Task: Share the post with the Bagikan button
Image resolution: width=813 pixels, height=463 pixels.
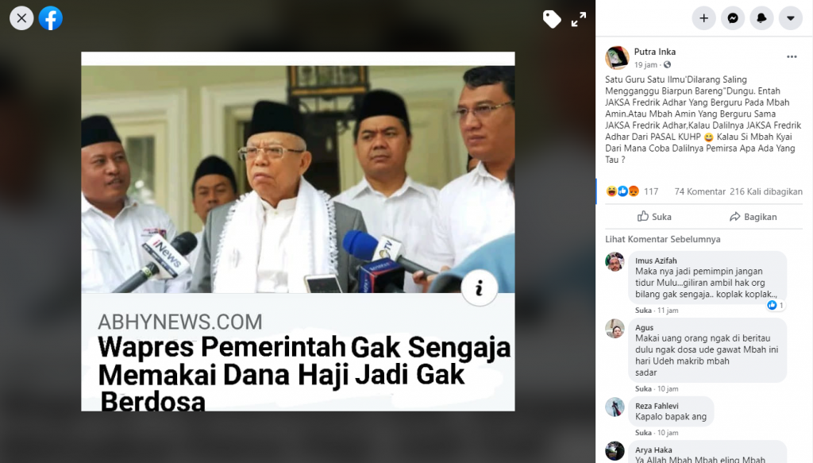Action: click(x=753, y=217)
